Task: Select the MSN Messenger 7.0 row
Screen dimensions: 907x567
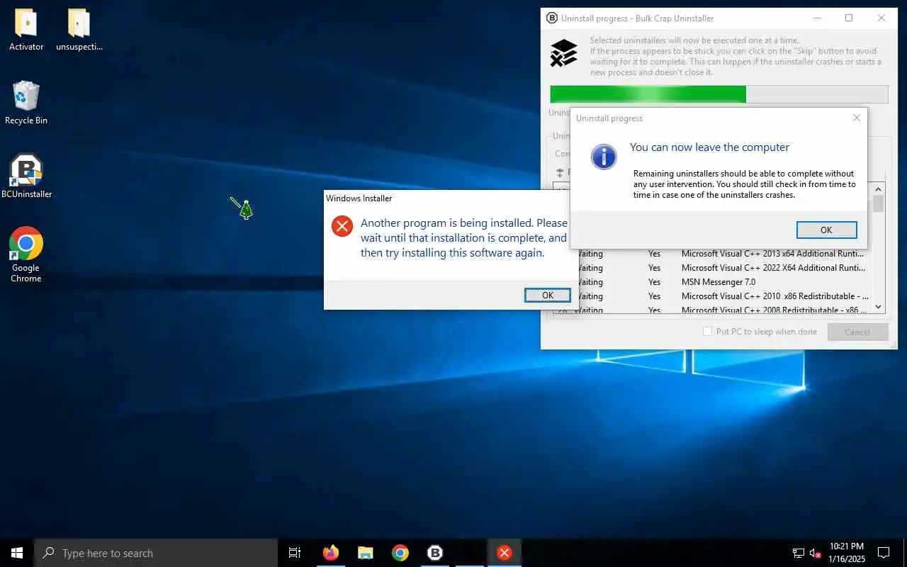Action: [718, 282]
